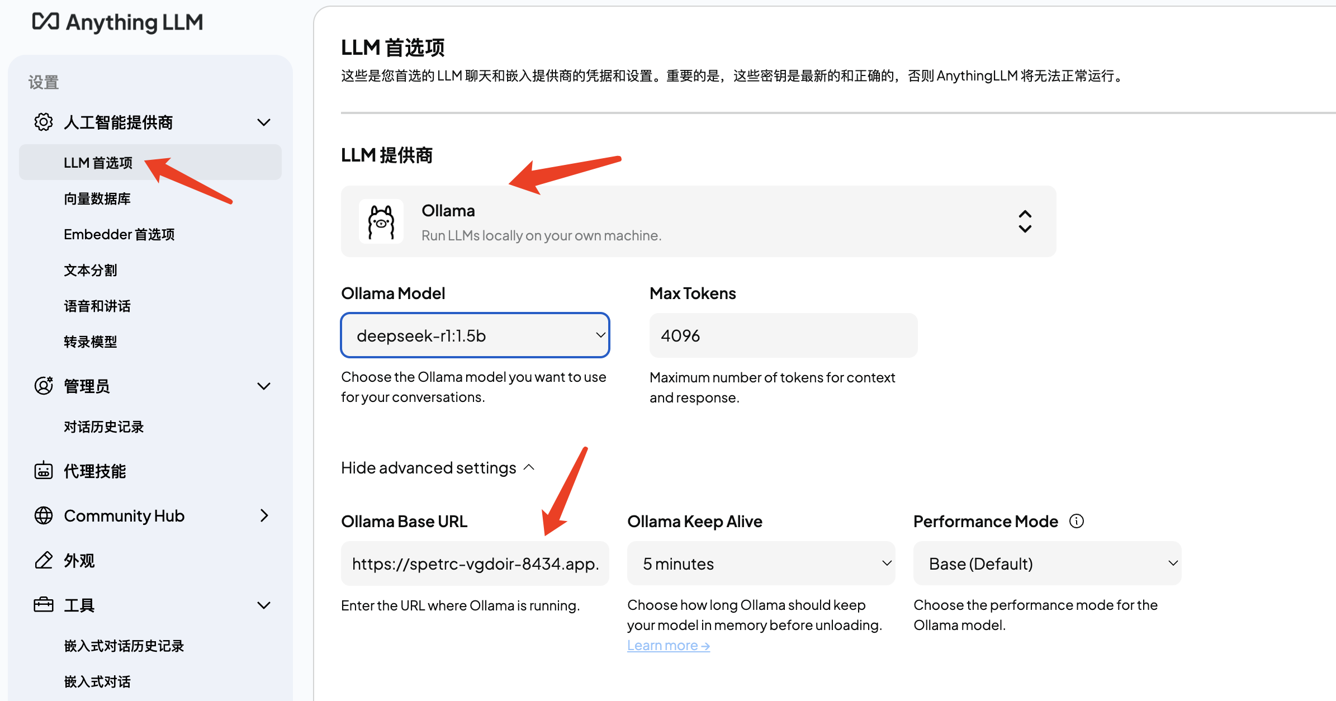Click the Ollama Model field label
1336x701 pixels.
[393, 293]
